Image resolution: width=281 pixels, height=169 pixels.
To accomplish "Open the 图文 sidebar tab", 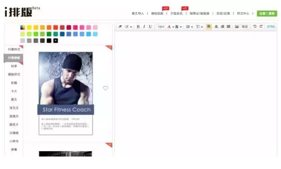I will click(x=14, y=99).
